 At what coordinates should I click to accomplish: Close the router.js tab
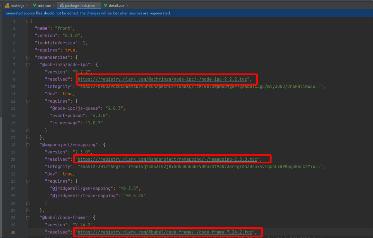click(27, 6)
